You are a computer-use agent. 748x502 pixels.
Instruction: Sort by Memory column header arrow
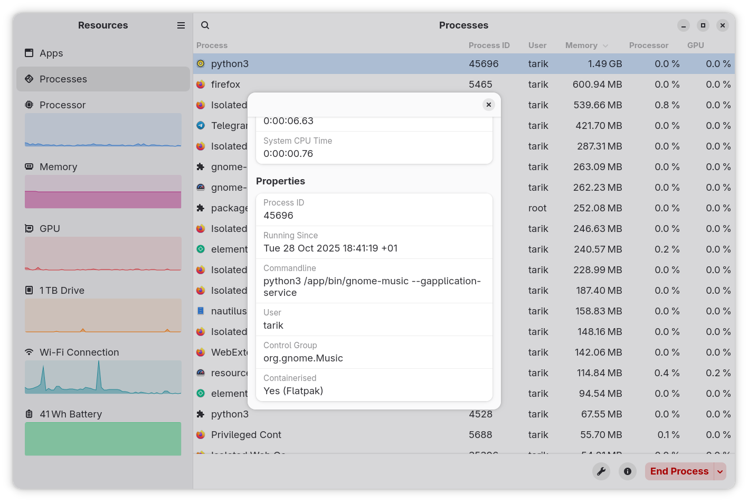[x=605, y=46]
